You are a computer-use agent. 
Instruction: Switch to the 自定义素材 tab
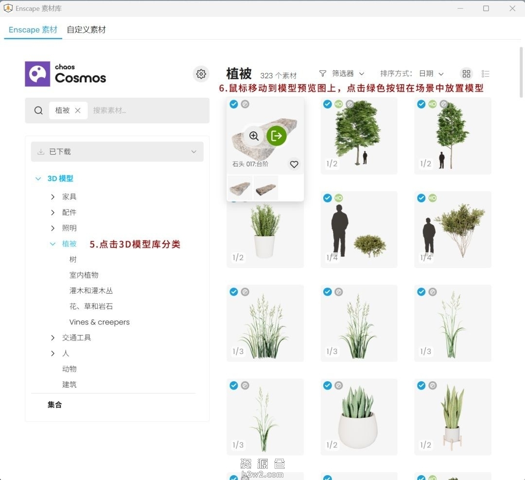tap(86, 30)
